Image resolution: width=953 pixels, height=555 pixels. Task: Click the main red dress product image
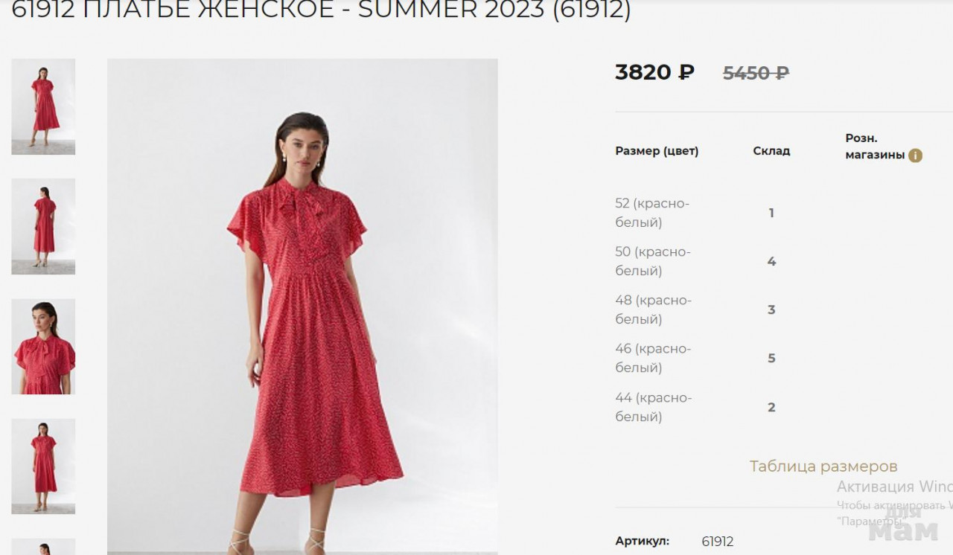[302, 307]
